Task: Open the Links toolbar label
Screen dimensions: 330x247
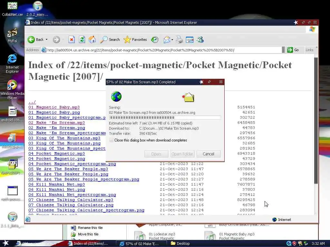Action: [309, 50]
